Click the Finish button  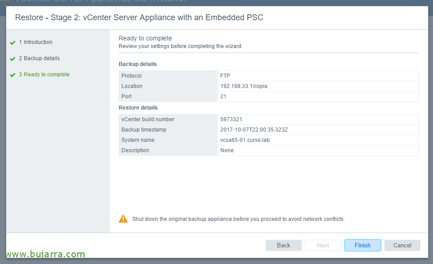362,245
